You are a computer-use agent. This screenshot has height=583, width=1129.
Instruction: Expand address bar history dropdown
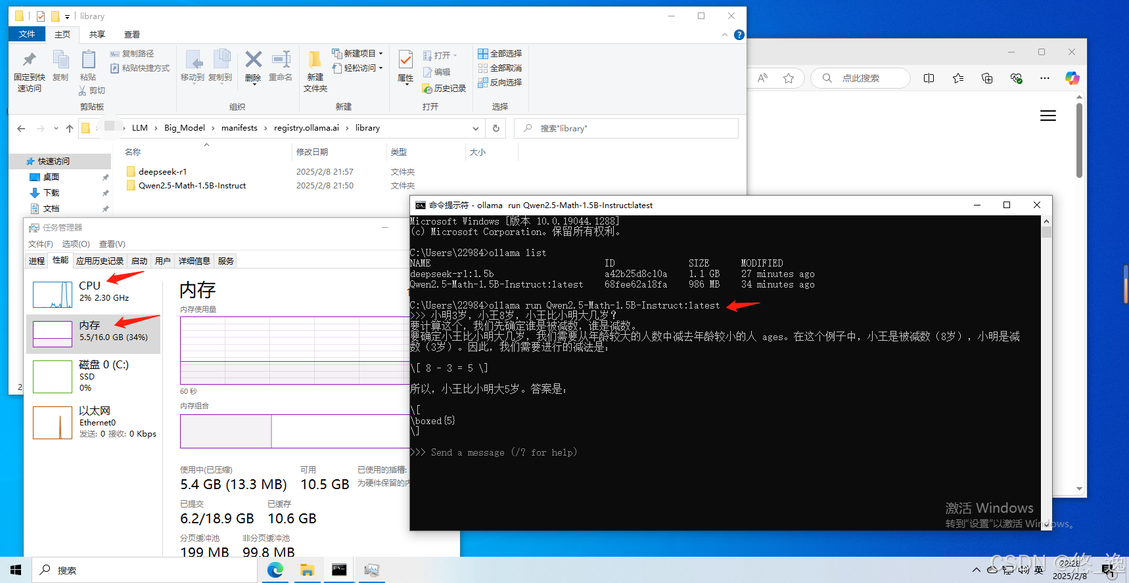tap(476, 129)
